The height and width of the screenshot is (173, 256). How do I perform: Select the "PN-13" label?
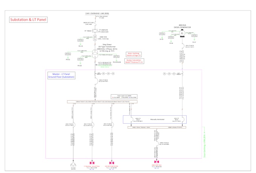click(x=81, y=46)
